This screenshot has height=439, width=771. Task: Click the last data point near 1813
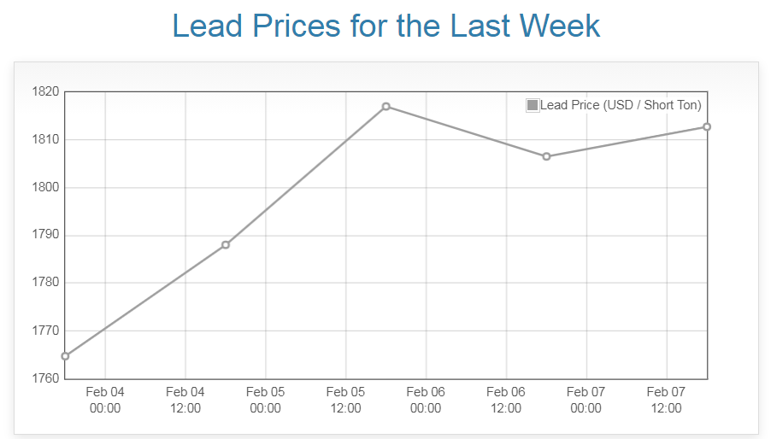click(x=707, y=127)
